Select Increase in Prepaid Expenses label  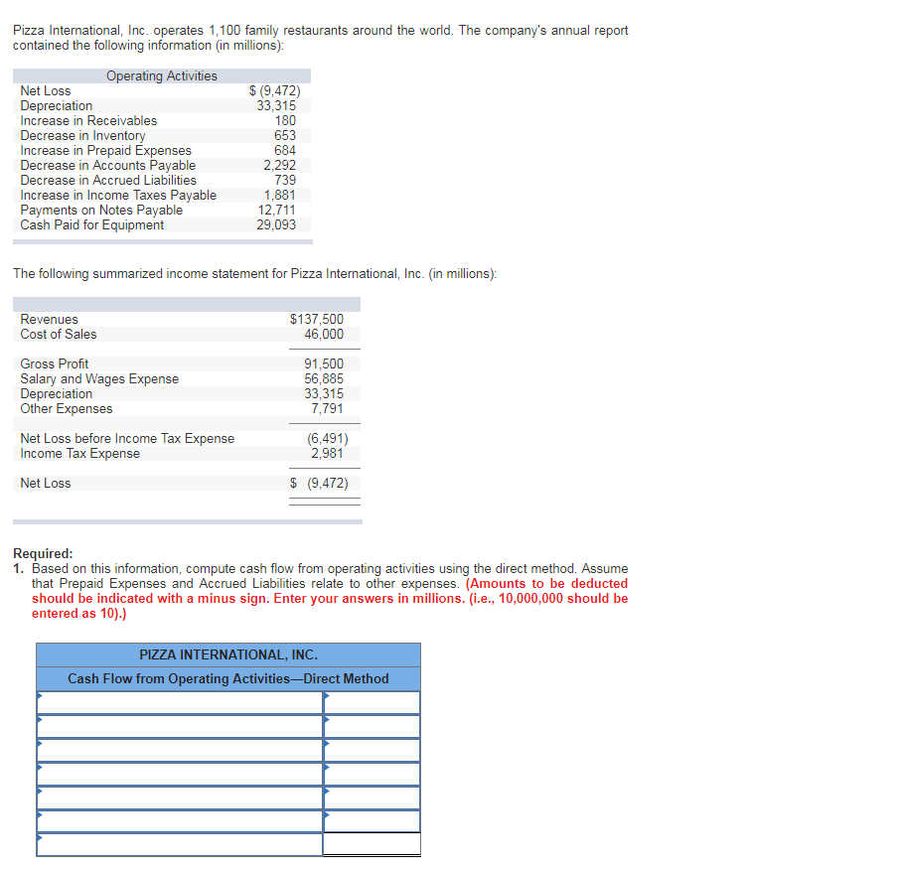pos(106,150)
